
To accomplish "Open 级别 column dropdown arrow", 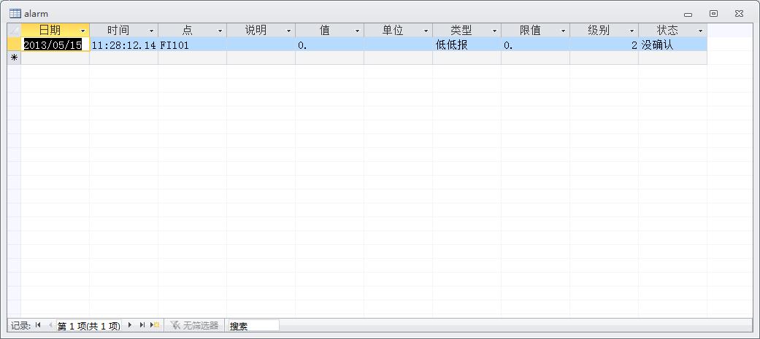I will click(632, 31).
